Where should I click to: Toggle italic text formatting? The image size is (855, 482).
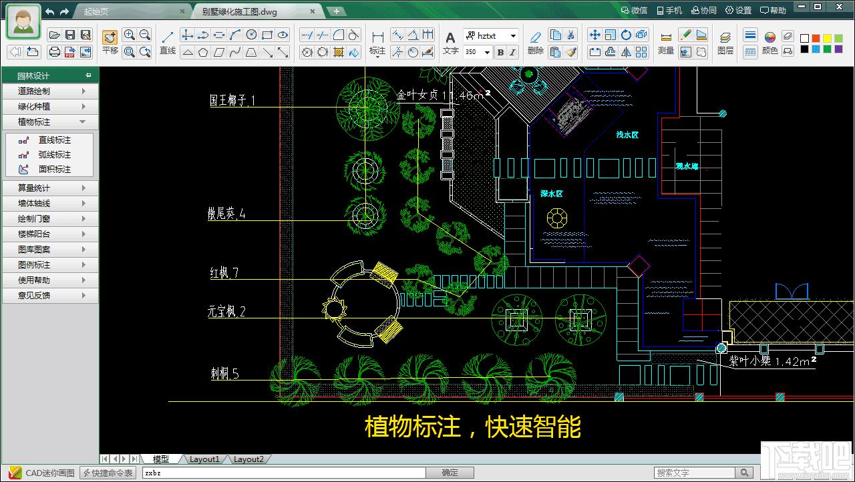513,52
